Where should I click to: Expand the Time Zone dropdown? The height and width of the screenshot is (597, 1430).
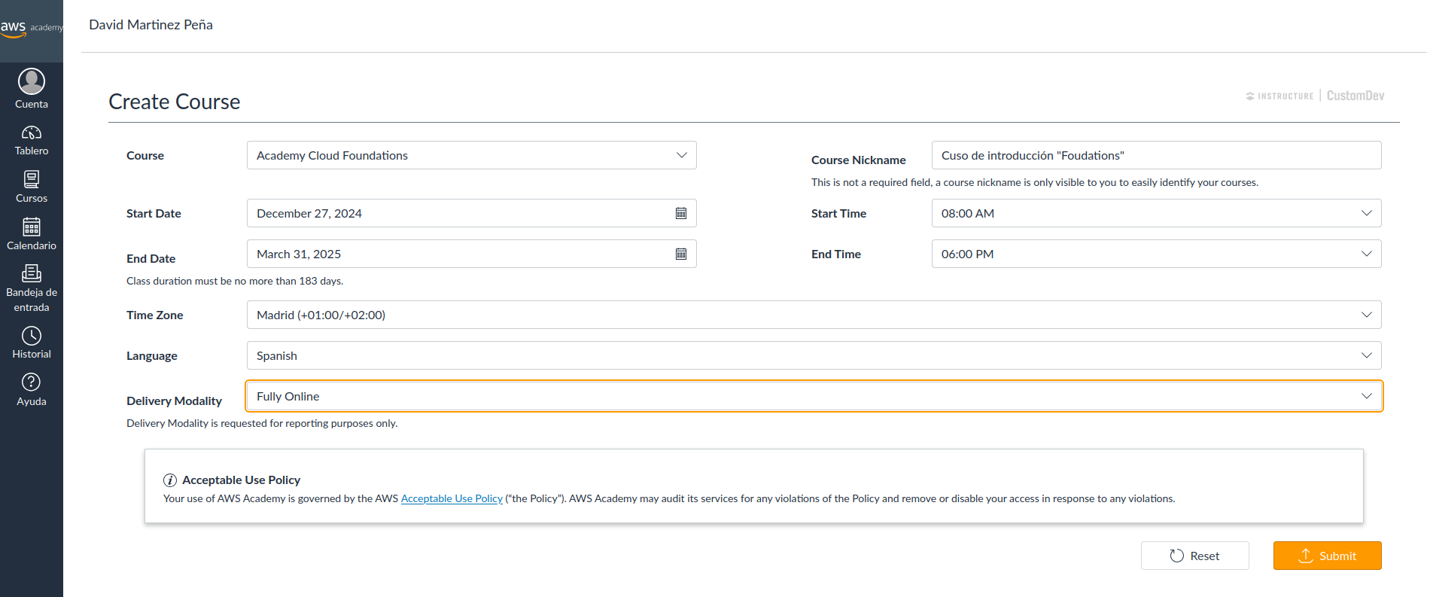(x=813, y=315)
